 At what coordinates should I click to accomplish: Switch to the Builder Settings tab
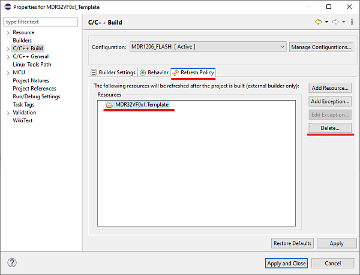113,72
